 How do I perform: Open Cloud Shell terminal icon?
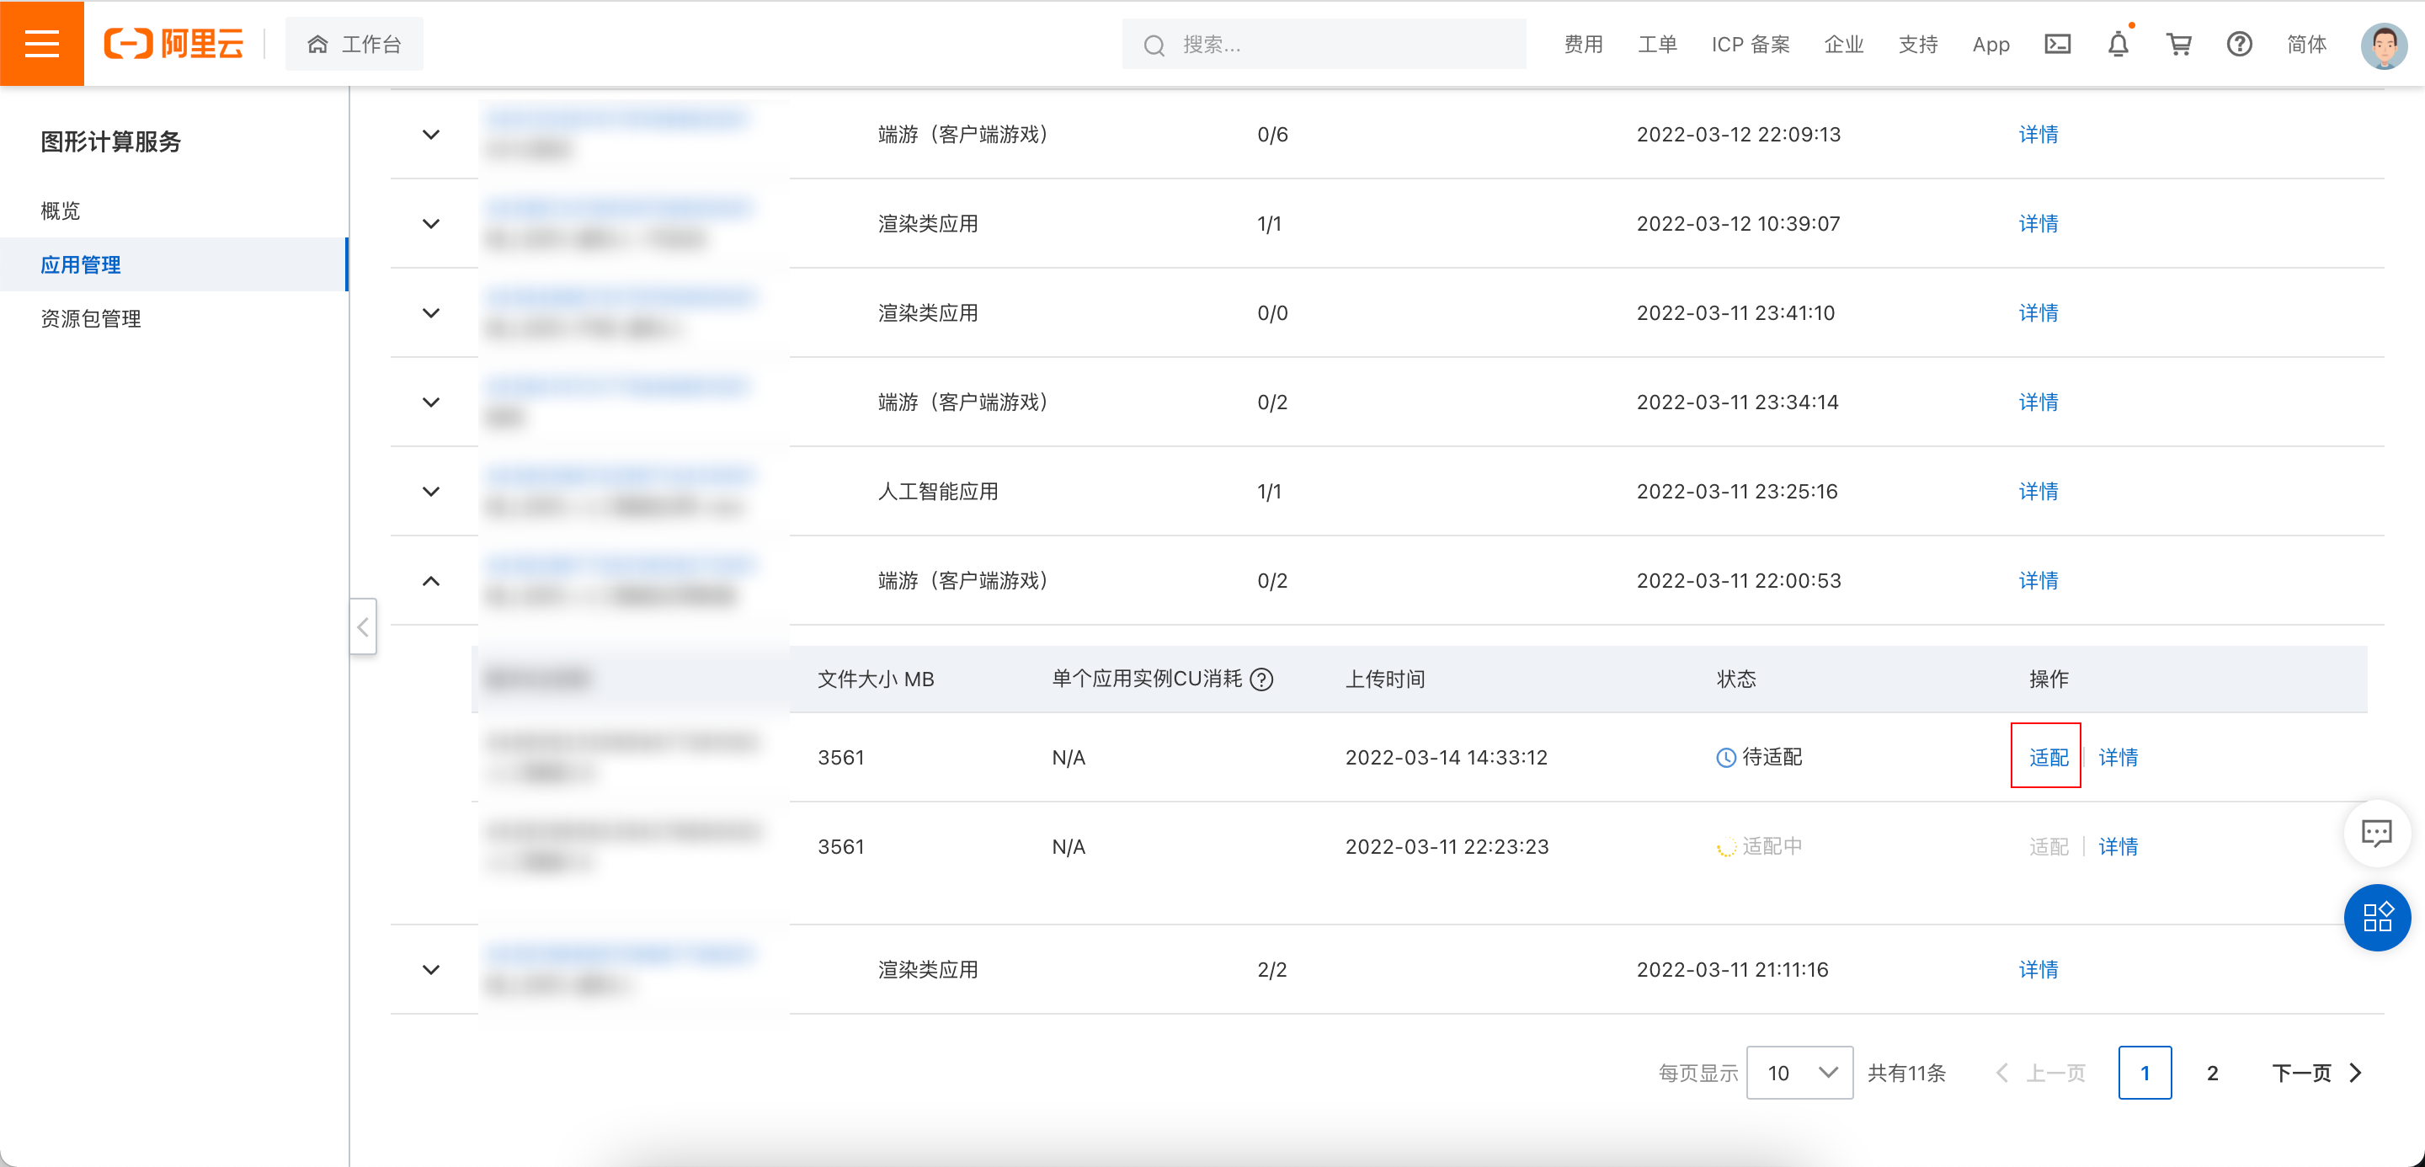pos(2057,45)
